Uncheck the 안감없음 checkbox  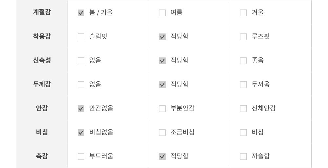click(x=81, y=109)
